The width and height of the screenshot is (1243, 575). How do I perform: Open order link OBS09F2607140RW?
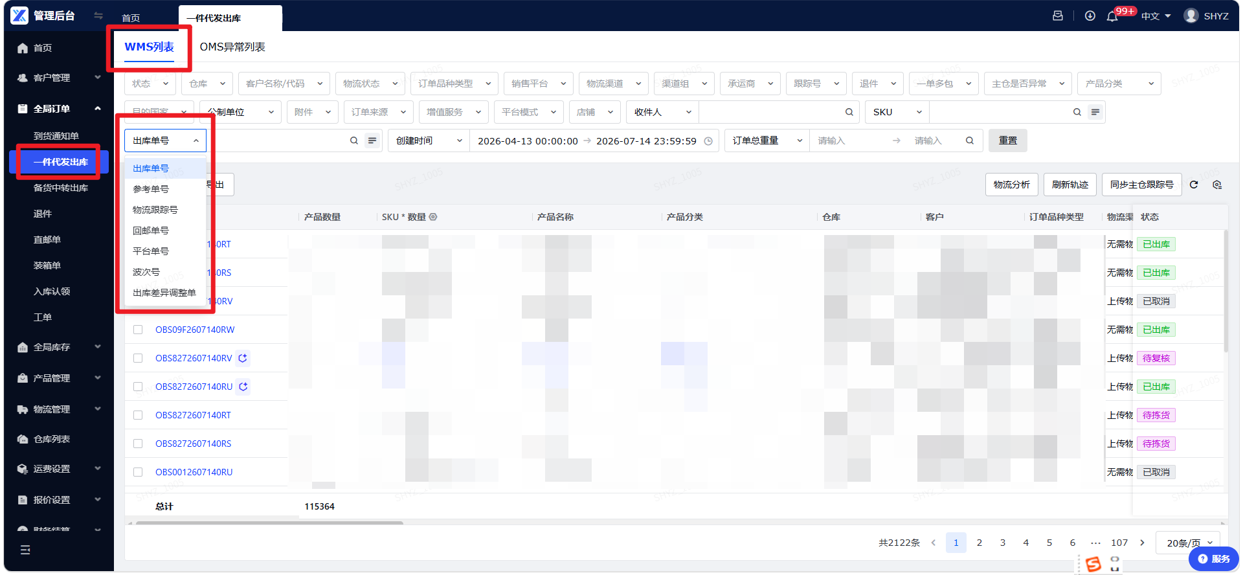pos(195,330)
